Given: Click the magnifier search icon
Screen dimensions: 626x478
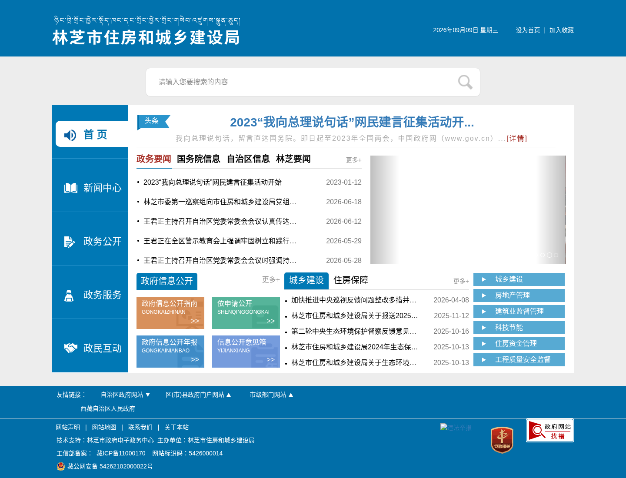Looking at the screenshot, I should 465,82.
